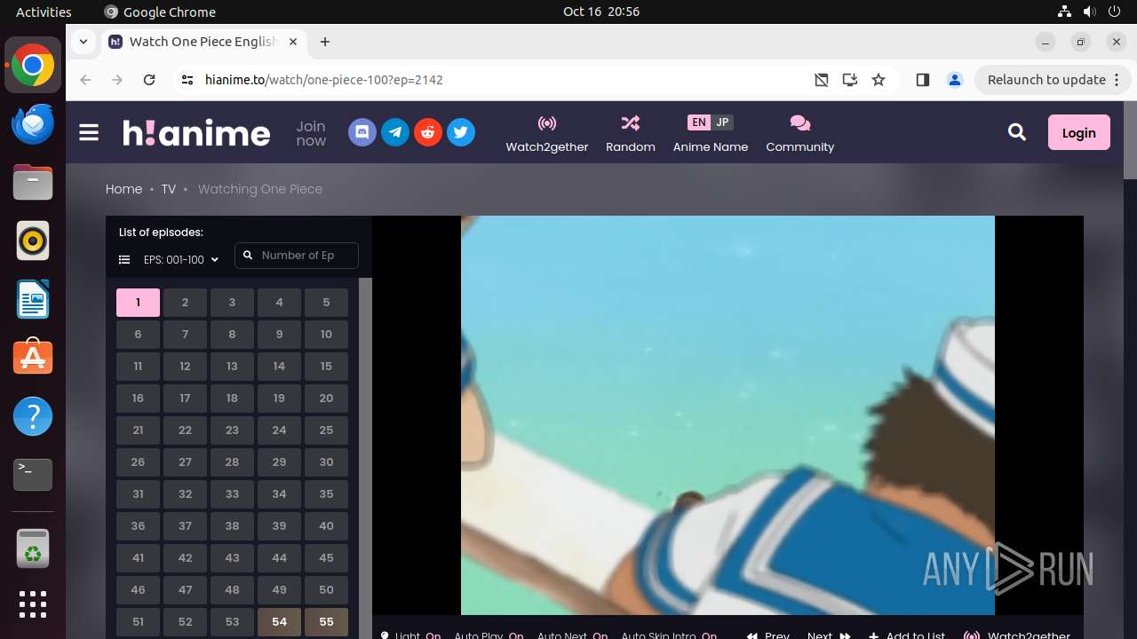Switch anime name language to JP
The height and width of the screenshot is (639, 1137).
coord(722,122)
